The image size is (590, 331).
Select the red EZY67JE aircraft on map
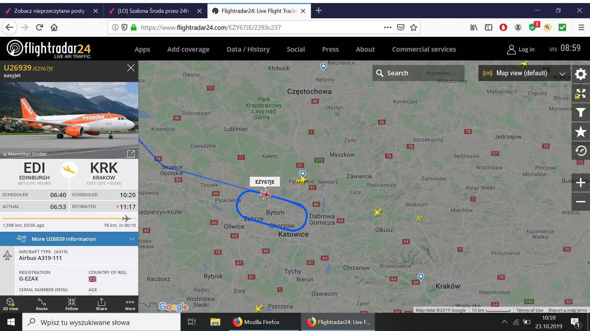pyautogui.click(x=265, y=193)
